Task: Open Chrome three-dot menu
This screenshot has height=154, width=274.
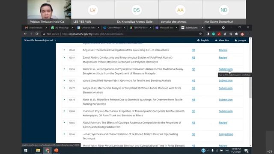Action: (x=248, y=34)
